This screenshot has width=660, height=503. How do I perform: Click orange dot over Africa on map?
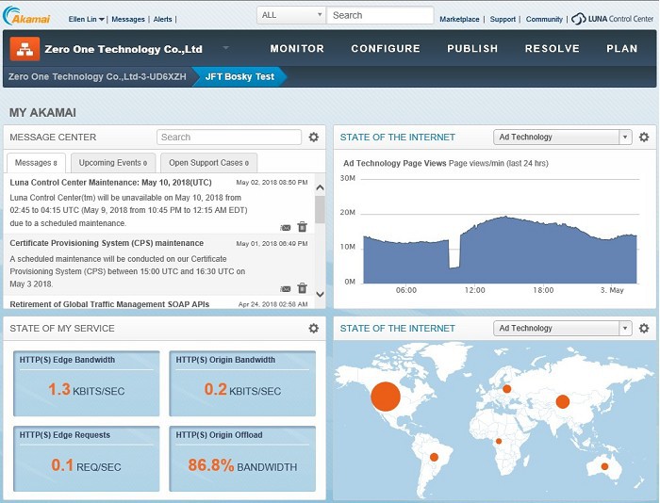click(x=499, y=441)
